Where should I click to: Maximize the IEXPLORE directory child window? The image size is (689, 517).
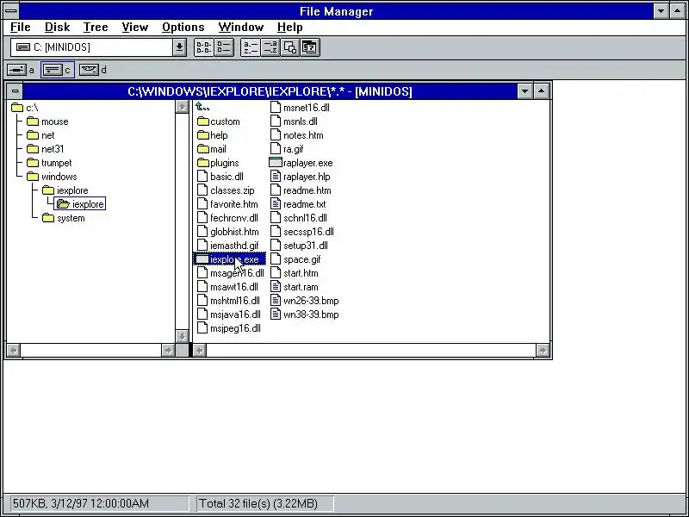click(542, 91)
